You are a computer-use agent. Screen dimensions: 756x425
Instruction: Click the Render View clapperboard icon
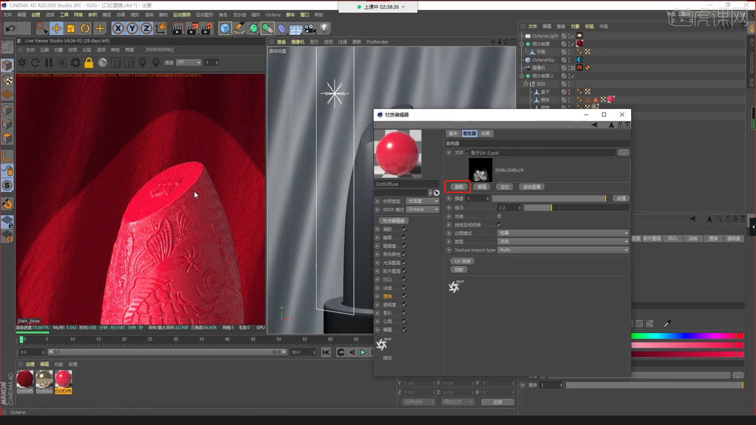tap(178, 28)
